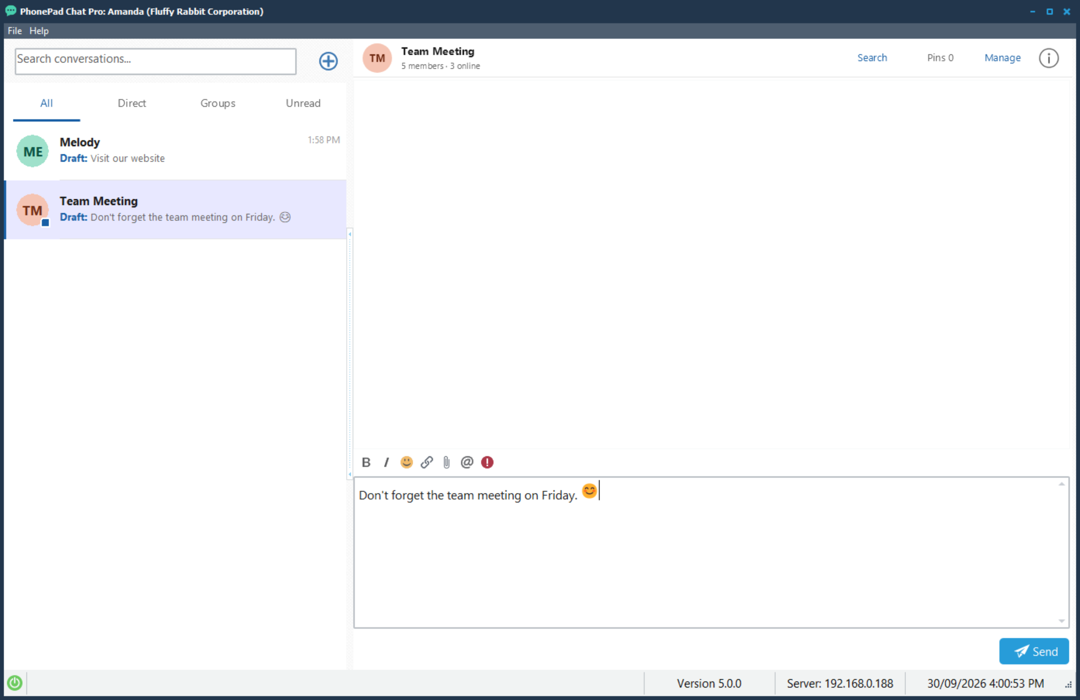This screenshot has height=700, width=1080.
Task: Open the Help menu
Action: pos(39,30)
